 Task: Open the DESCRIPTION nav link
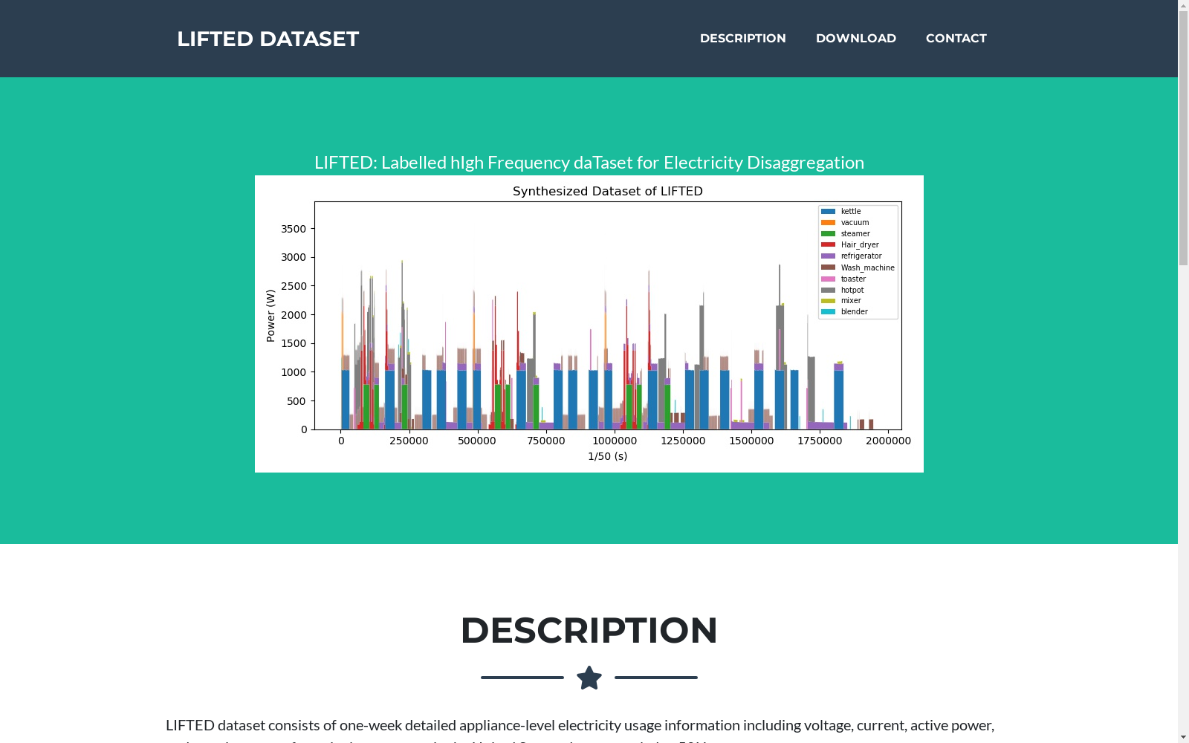[x=742, y=39]
